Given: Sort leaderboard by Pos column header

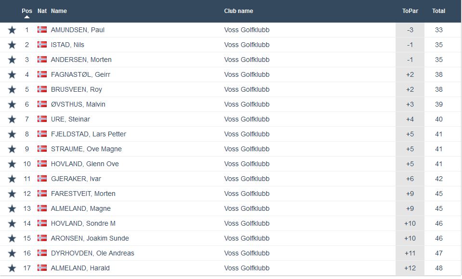Looking at the screenshot, I should coord(27,11).
